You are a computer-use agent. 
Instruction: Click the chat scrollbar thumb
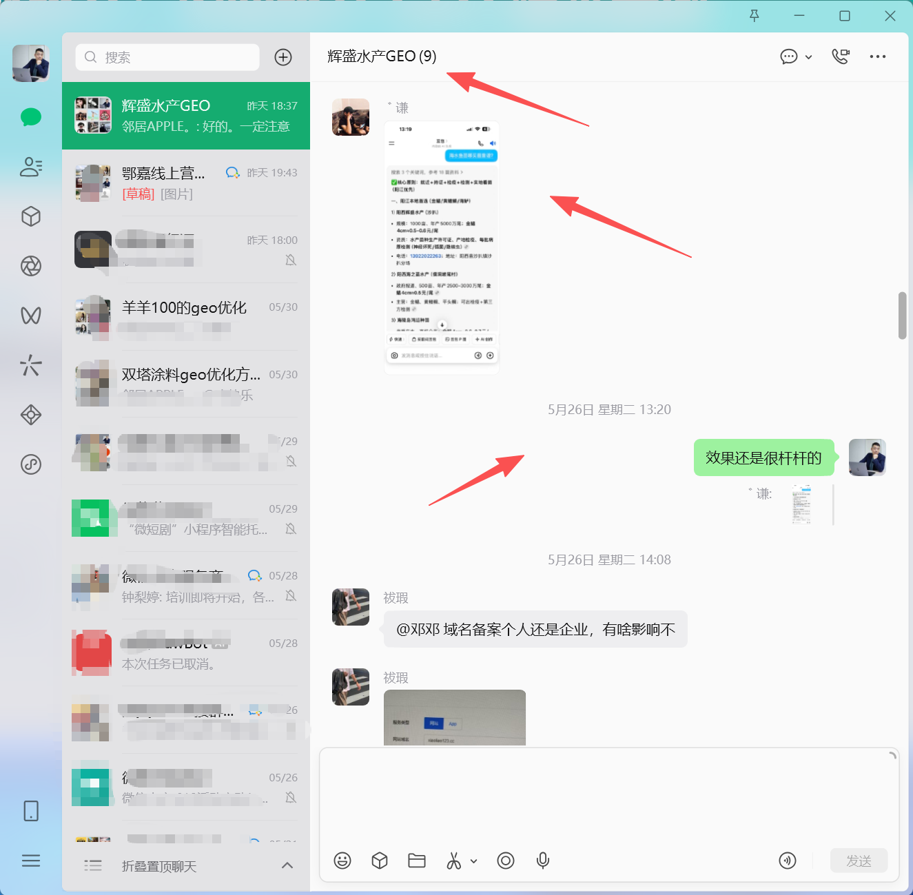click(x=902, y=316)
